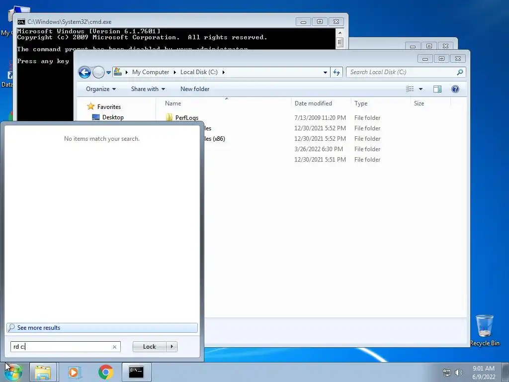Select the Favorites group in navigation pane
Viewport: 509px width, 382px height.
pyautogui.click(x=109, y=107)
